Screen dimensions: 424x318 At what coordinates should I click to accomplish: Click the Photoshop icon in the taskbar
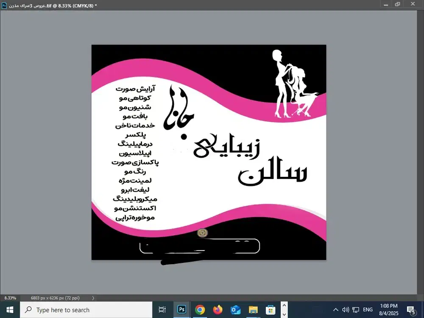pyautogui.click(x=181, y=310)
